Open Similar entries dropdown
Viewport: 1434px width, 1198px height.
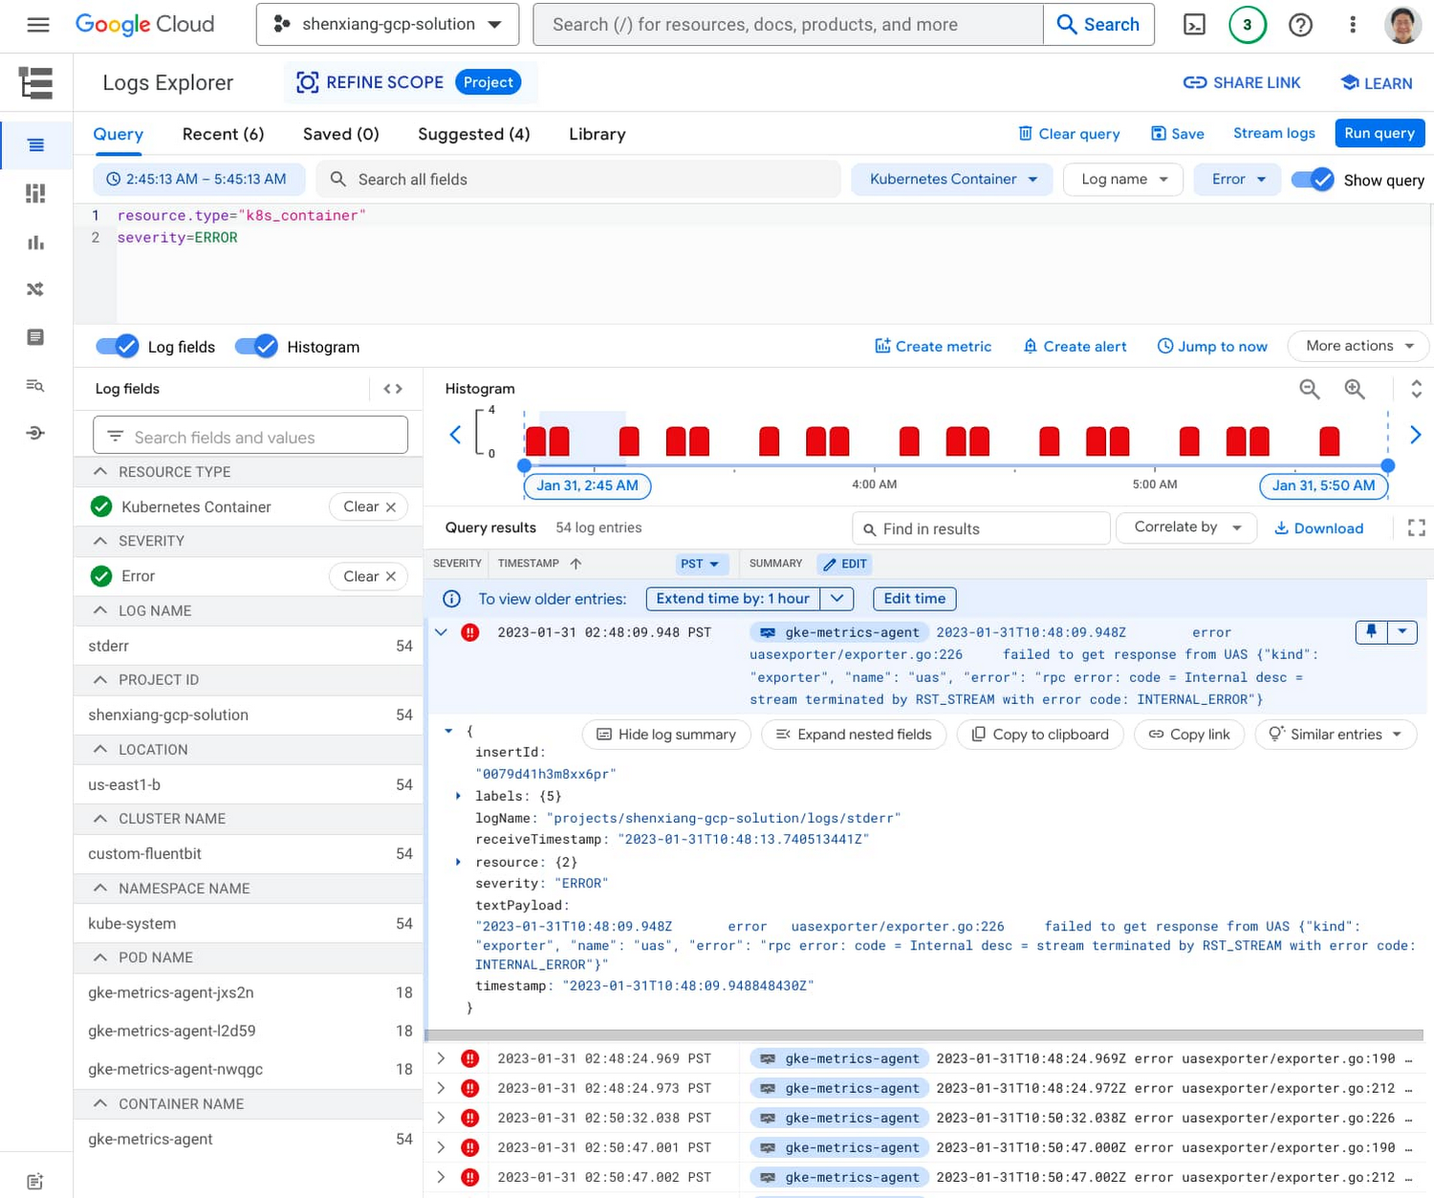(1336, 734)
